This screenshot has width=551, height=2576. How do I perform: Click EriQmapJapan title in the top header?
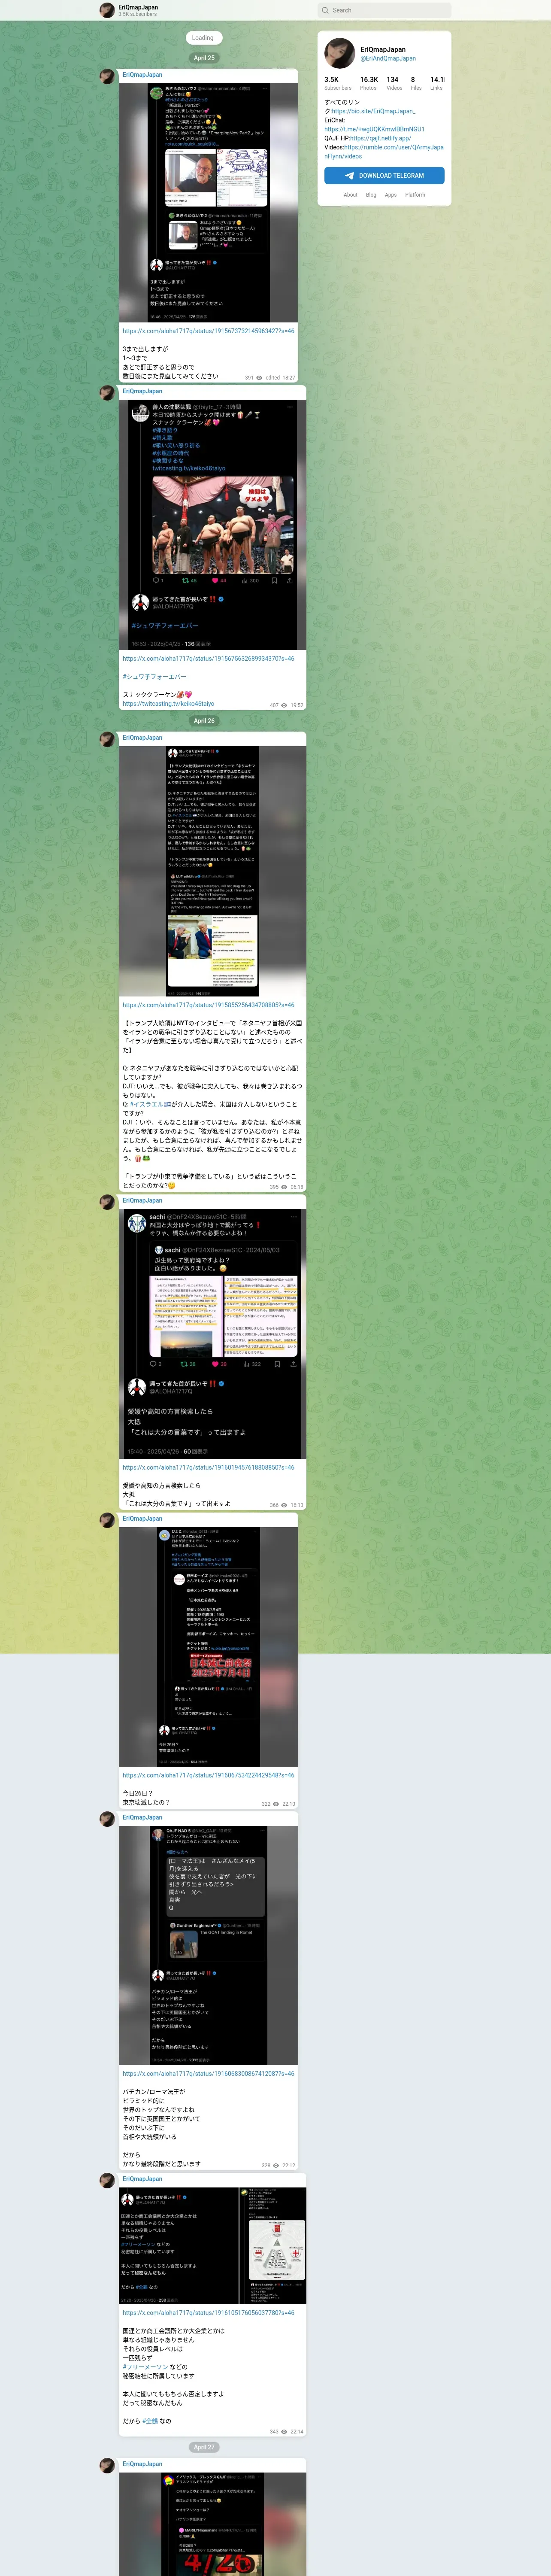[138, 7]
